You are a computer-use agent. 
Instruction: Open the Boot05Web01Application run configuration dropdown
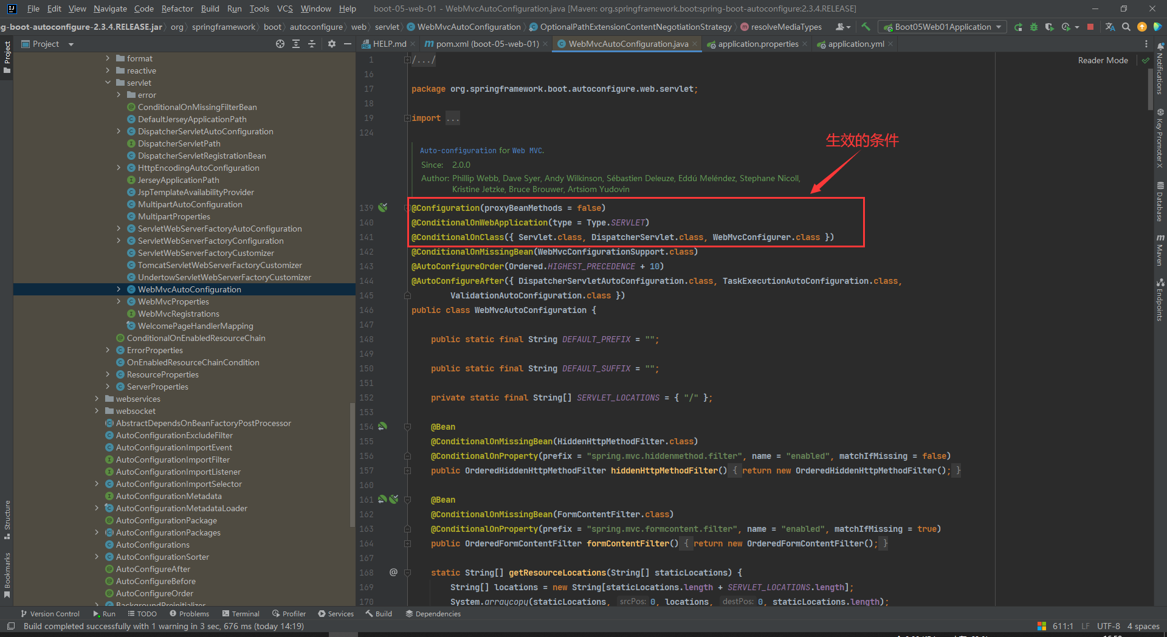pos(943,27)
